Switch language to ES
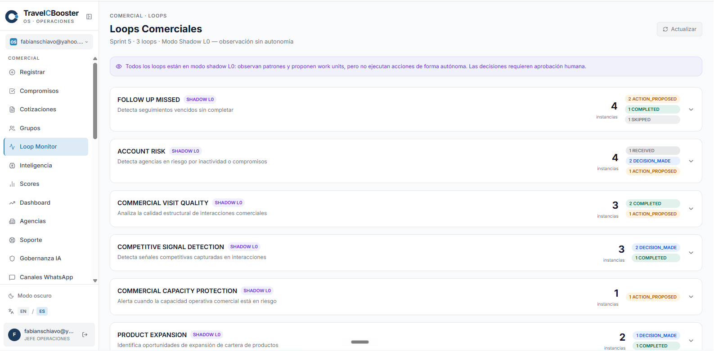Image resolution: width=714 pixels, height=351 pixels. click(42, 312)
